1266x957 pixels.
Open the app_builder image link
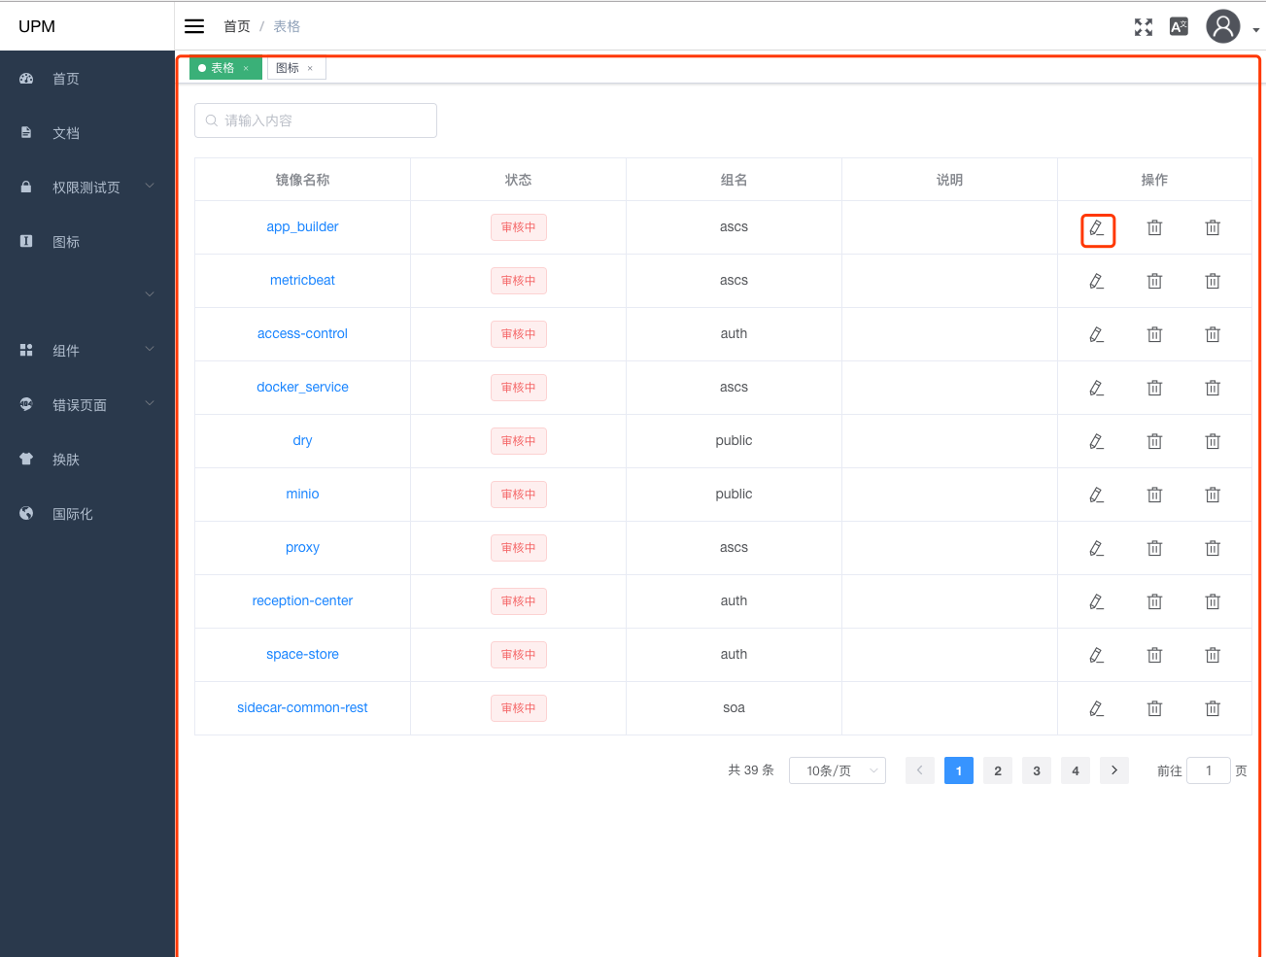[302, 226]
